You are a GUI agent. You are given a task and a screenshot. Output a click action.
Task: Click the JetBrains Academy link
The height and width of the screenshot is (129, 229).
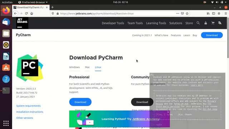(x=146, y=119)
